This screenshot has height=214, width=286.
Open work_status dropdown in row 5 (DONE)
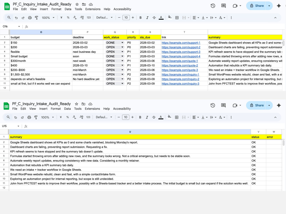(x=122, y=56)
